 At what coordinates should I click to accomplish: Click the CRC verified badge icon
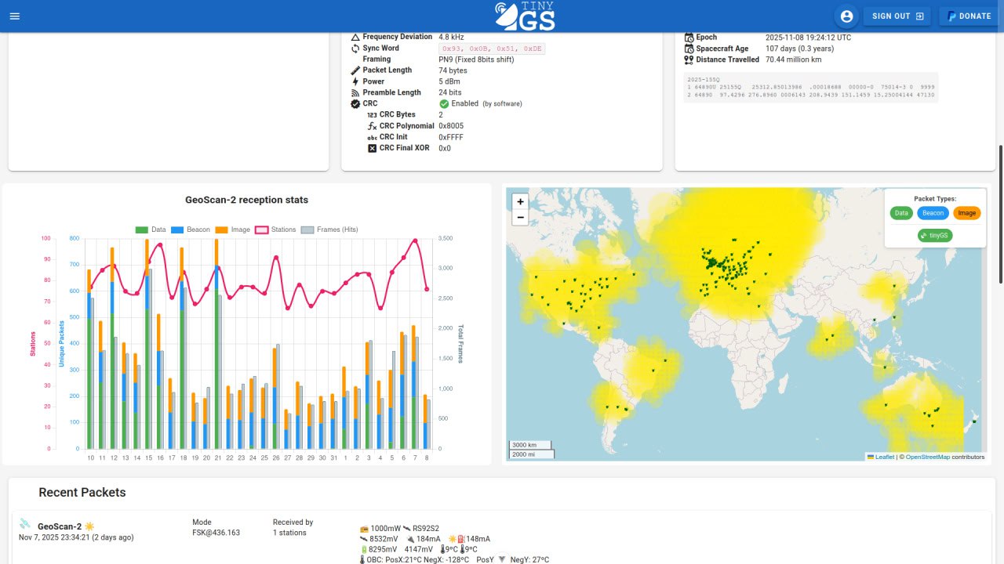point(355,103)
